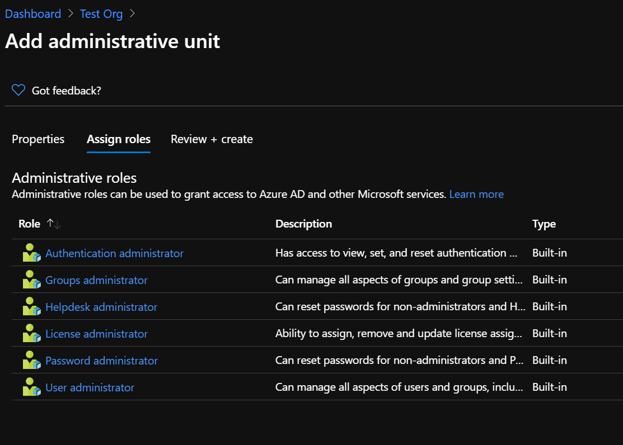Screen dimensions: 623x445
Task: Open License administrator role
Action: 96,334
